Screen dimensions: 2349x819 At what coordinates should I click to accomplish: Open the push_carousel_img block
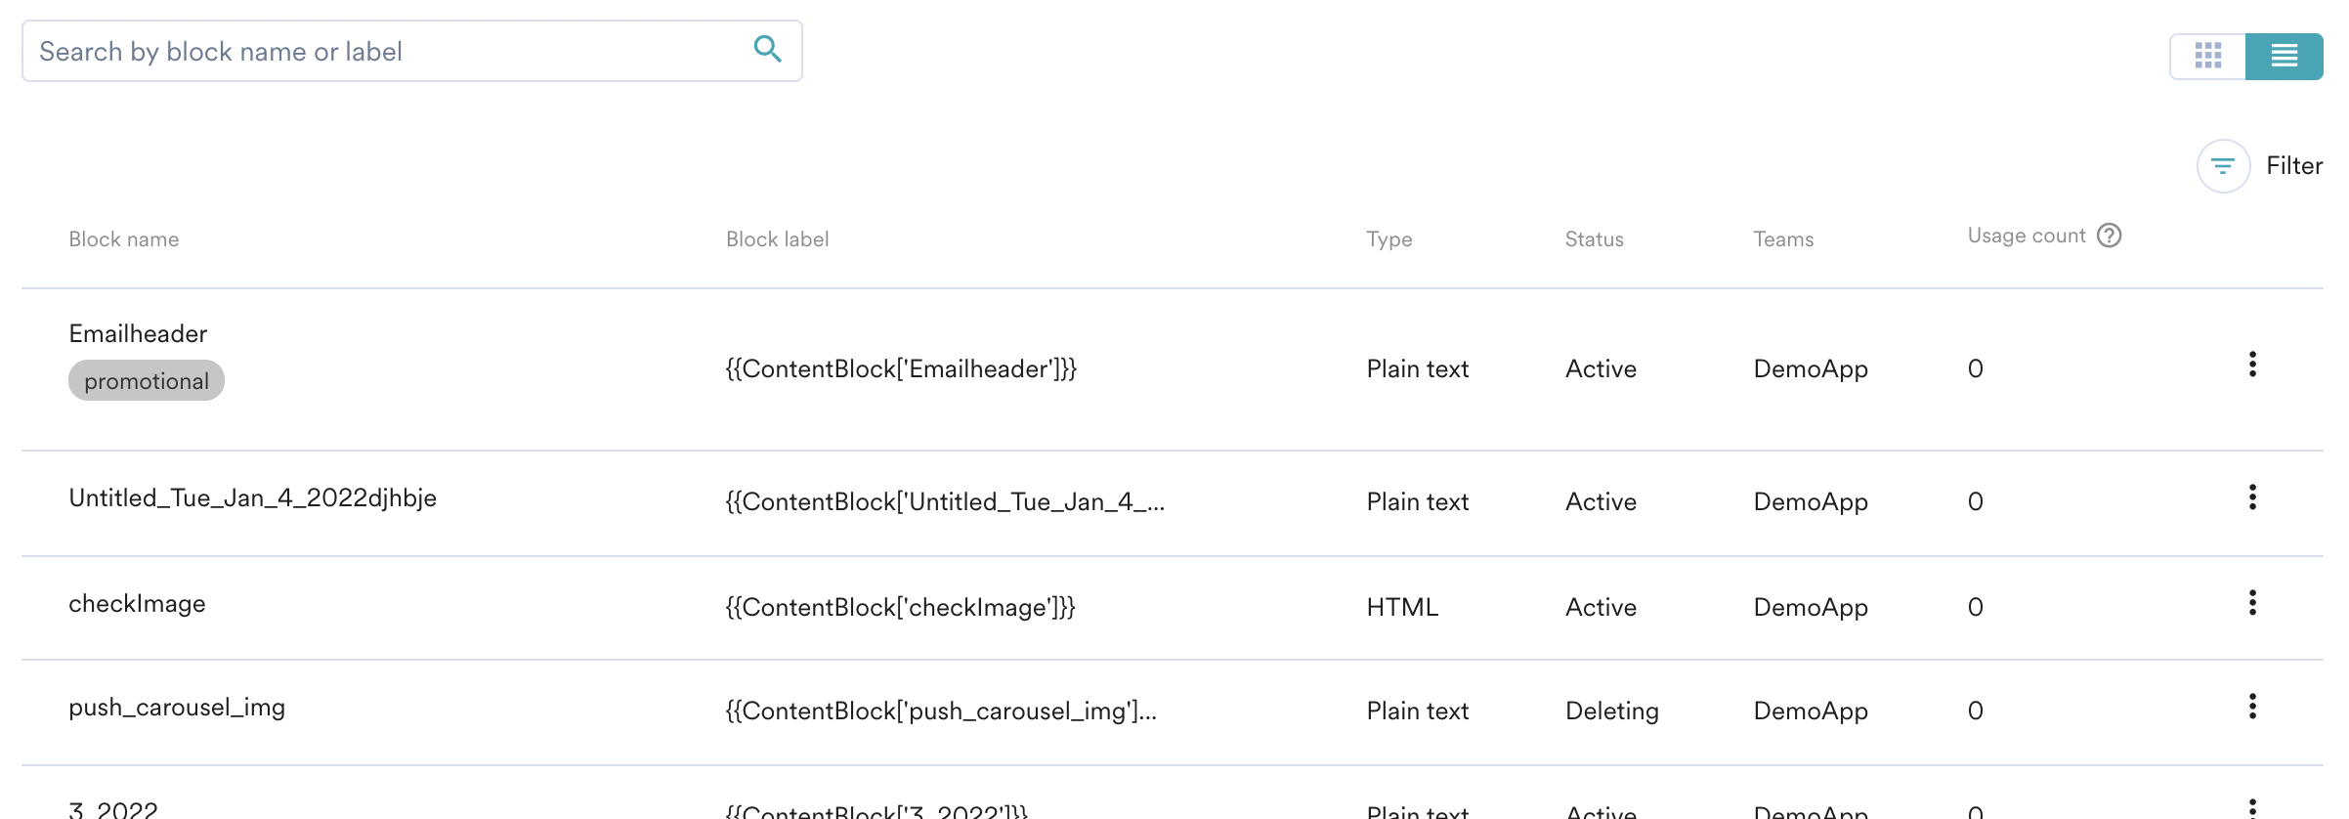[x=177, y=708]
